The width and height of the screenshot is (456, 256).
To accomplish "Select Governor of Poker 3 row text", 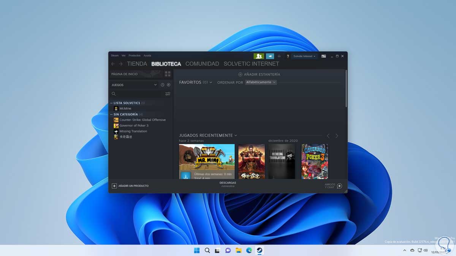I will point(134,126).
